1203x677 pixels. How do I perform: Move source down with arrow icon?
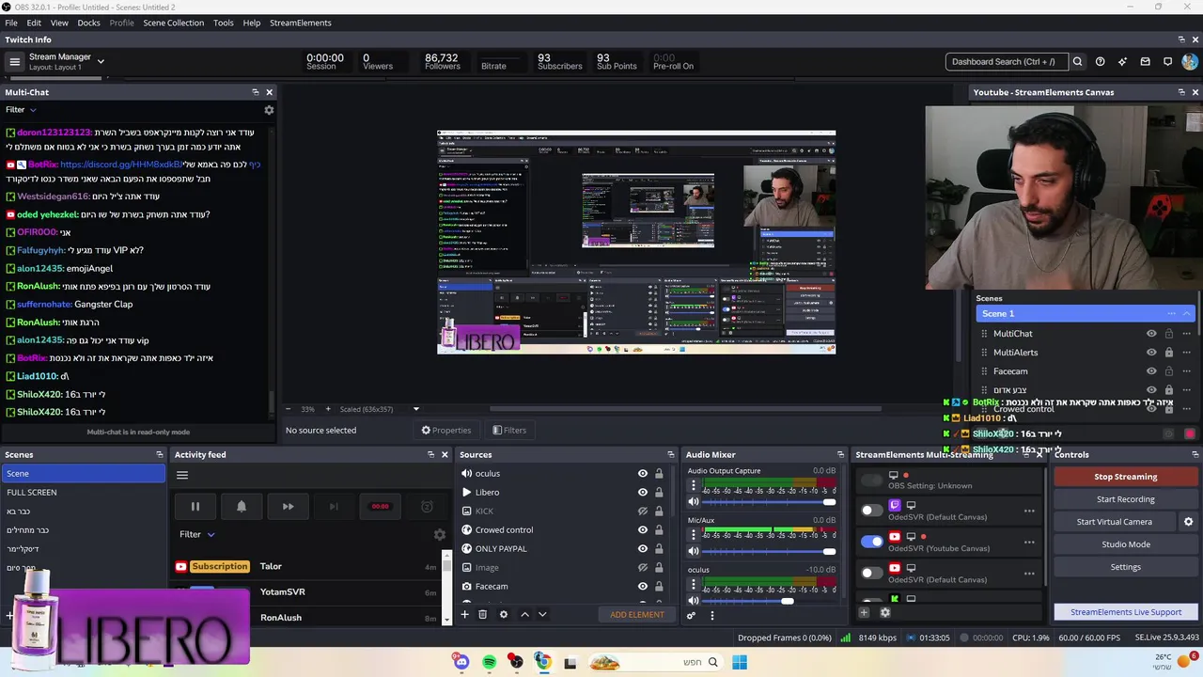point(542,615)
